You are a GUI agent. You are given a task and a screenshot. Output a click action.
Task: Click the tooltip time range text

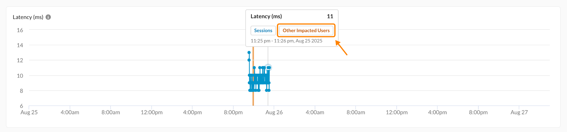(x=286, y=41)
